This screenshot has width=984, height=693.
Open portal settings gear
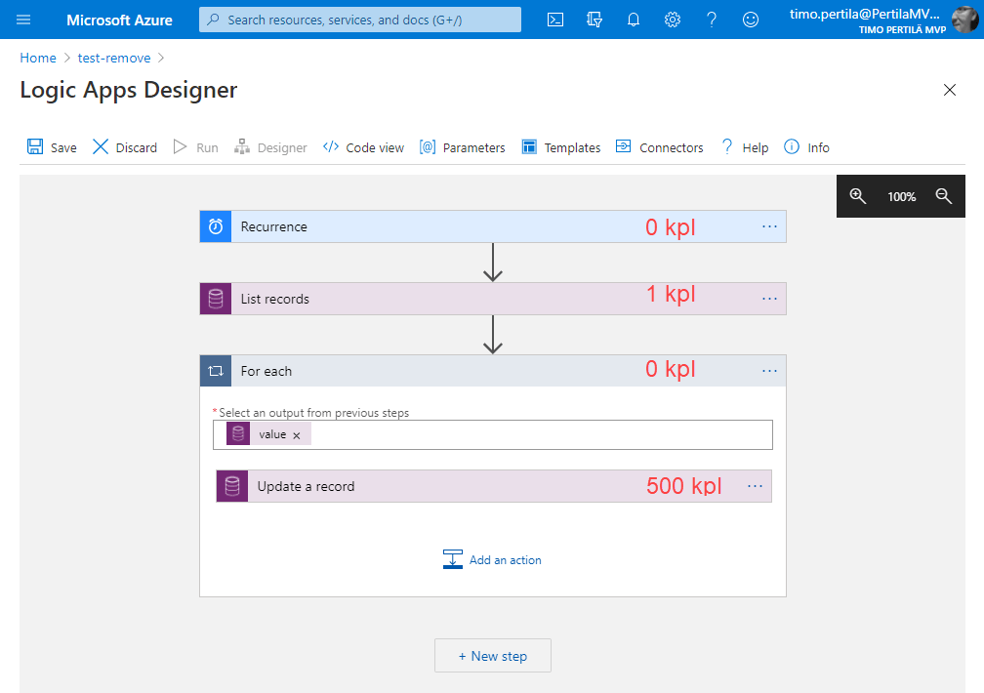[x=673, y=20]
